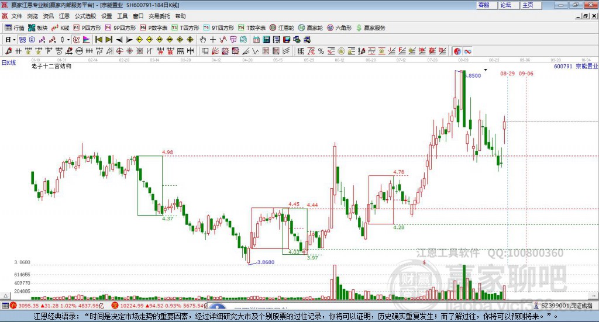Click the red-blue yin-yang icon
Viewport: 599px width, 322px height.
pyautogui.click(x=457, y=51)
